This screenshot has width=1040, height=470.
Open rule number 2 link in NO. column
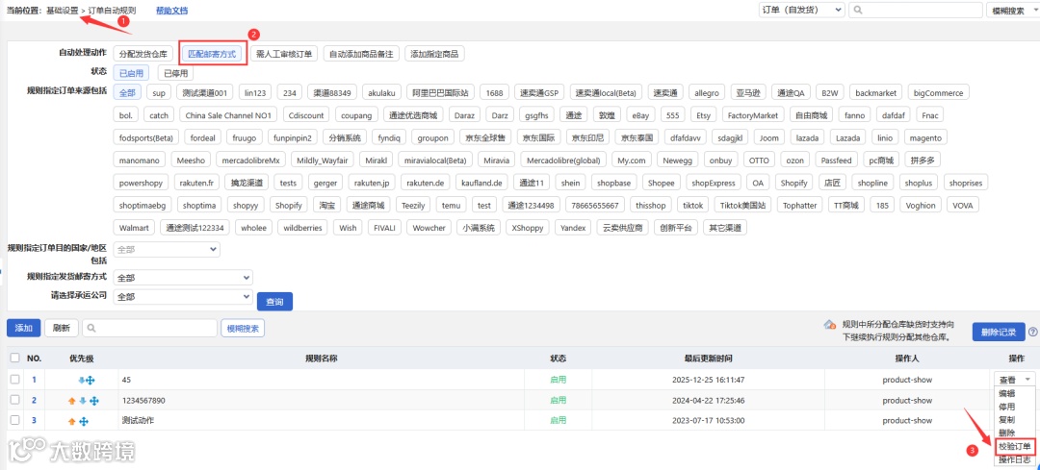click(34, 401)
